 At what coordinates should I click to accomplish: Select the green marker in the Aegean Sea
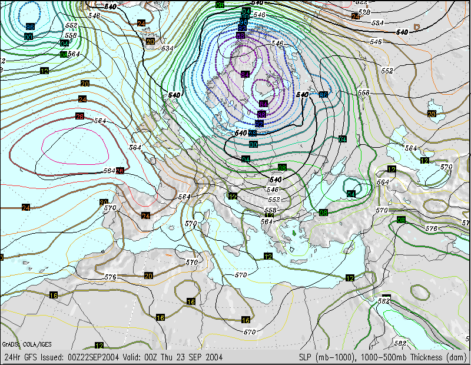pyautogui.click(x=293, y=234)
